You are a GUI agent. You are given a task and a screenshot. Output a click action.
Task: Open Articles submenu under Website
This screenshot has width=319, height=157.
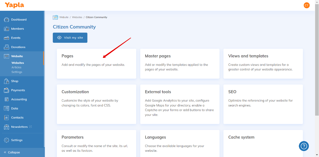pyautogui.click(x=16, y=67)
